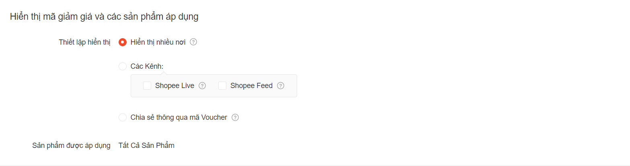The height and width of the screenshot is (166, 630).
Task: Select Chia sẻ thông qua mã Voucher radio button
Action: point(123,117)
